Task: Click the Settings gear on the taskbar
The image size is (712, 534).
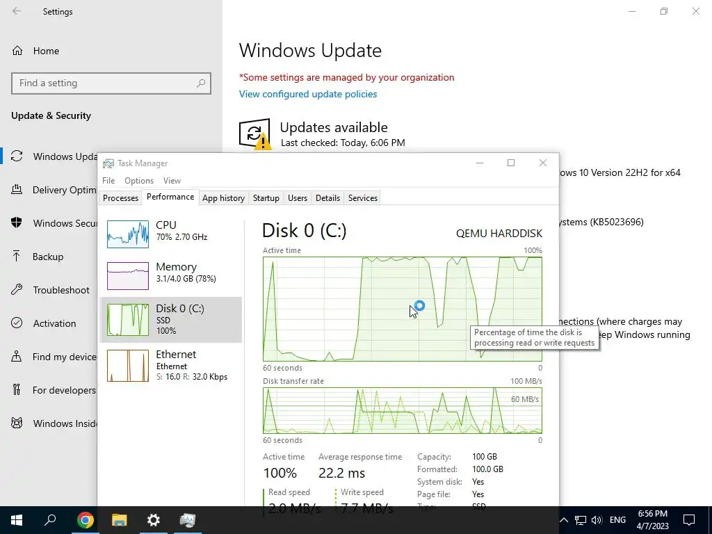Action: pyautogui.click(x=154, y=520)
